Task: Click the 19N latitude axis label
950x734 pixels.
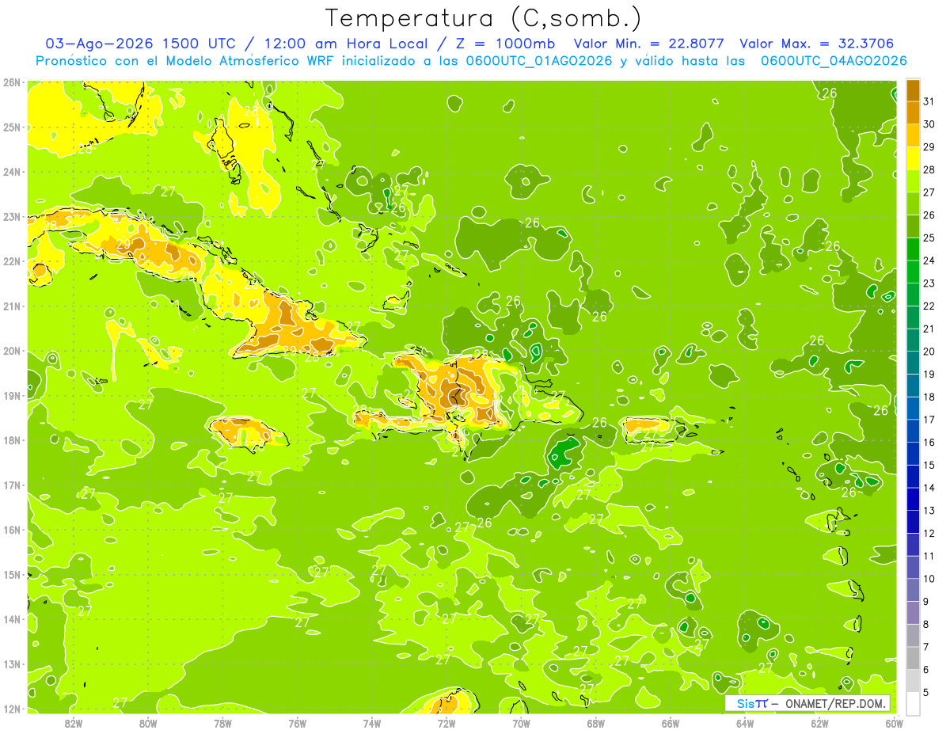Action: point(11,395)
